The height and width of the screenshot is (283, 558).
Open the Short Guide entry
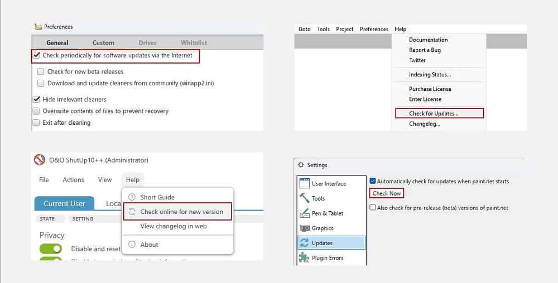tap(157, 197)
